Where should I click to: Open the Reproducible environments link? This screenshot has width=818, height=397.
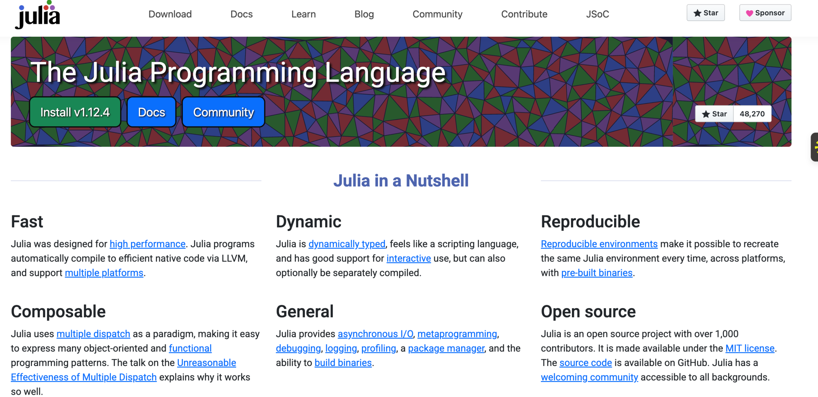click(x=599, y=244)
